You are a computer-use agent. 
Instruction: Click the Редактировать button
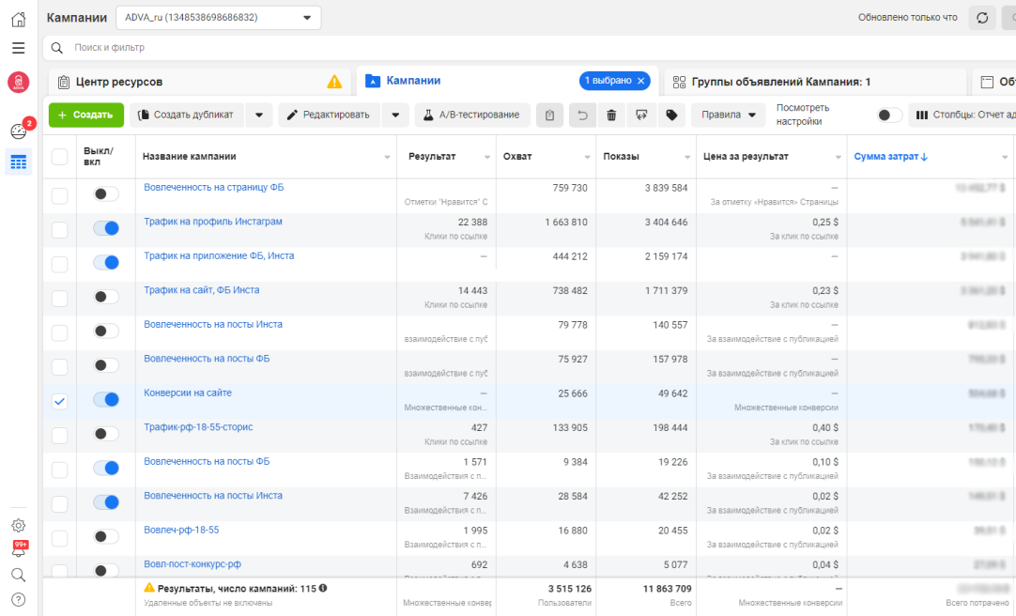tap(330, 115)
